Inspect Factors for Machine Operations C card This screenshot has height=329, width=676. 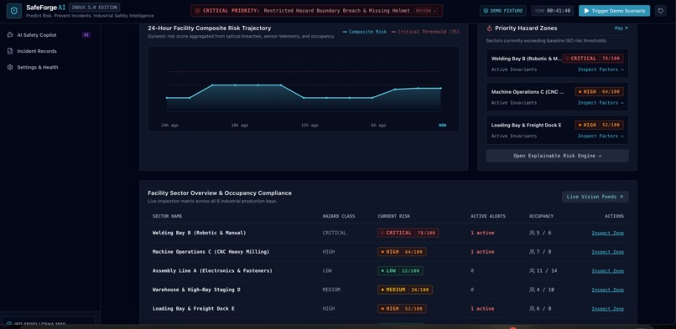coord(601,103)
